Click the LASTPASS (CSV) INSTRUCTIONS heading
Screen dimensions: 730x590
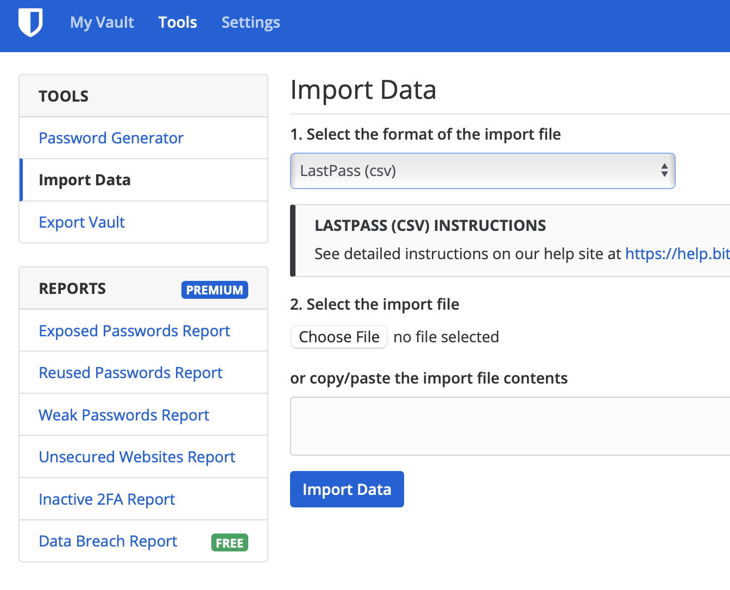[430, 225]
